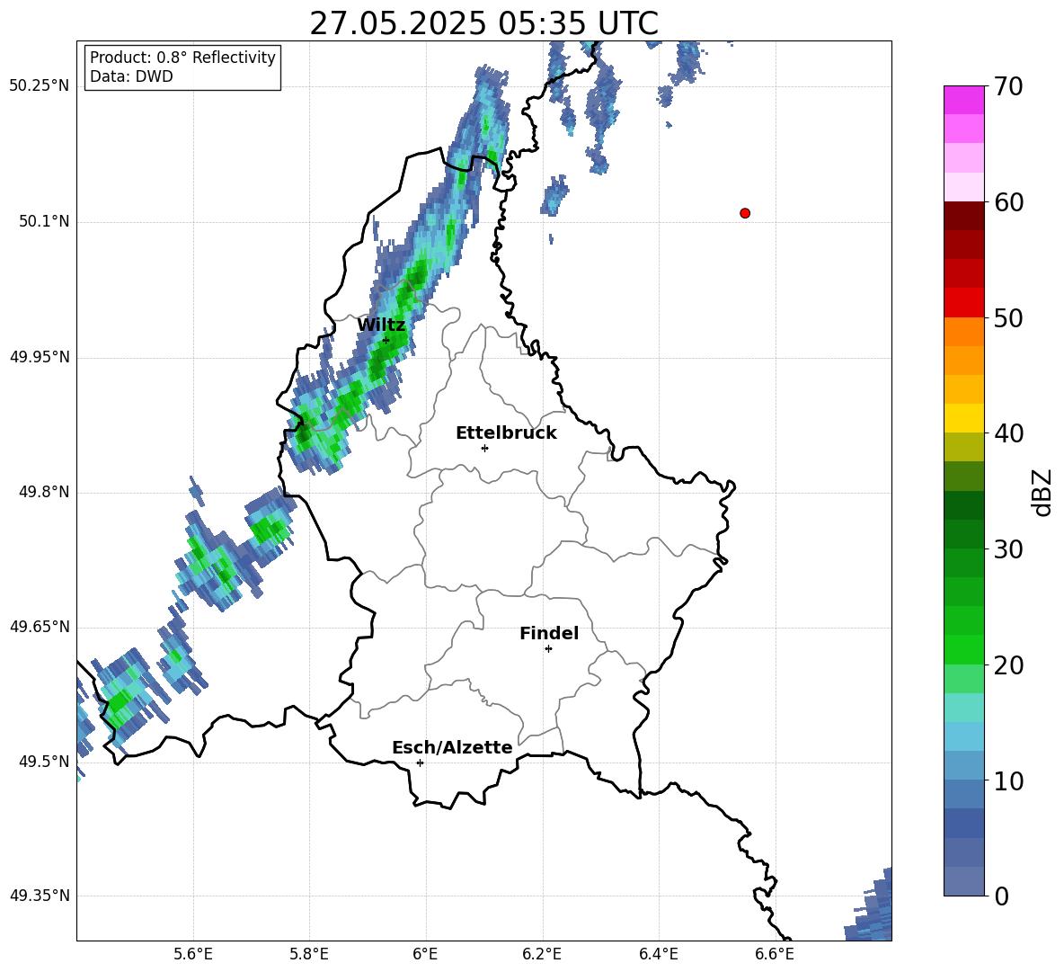Click the 49.5°N latitude label

[x=44, y=762]
